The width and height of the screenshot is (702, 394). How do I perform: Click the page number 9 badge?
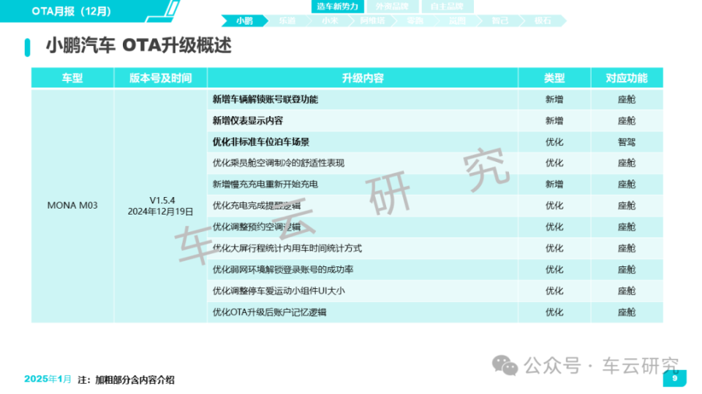pyautogui.click(x=675, y=378)
